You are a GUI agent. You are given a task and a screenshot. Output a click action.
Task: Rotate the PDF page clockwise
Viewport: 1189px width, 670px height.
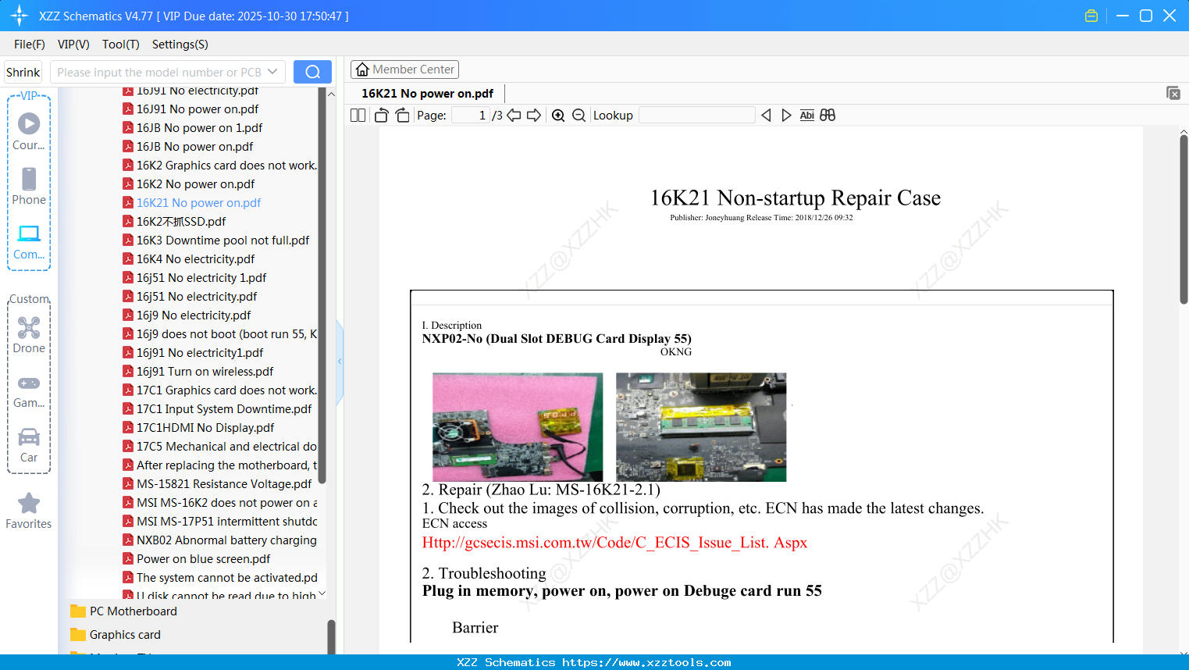click(x=403, y=116)
